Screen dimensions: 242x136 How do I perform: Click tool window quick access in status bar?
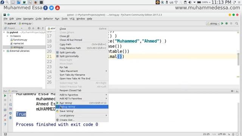pyautogui.click(x=5, y=134)
